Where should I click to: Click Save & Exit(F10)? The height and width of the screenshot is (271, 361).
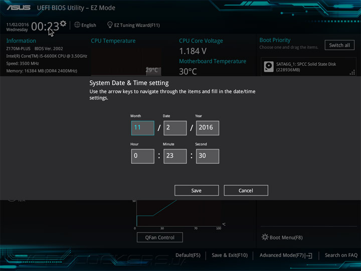[x=230, y=255]
